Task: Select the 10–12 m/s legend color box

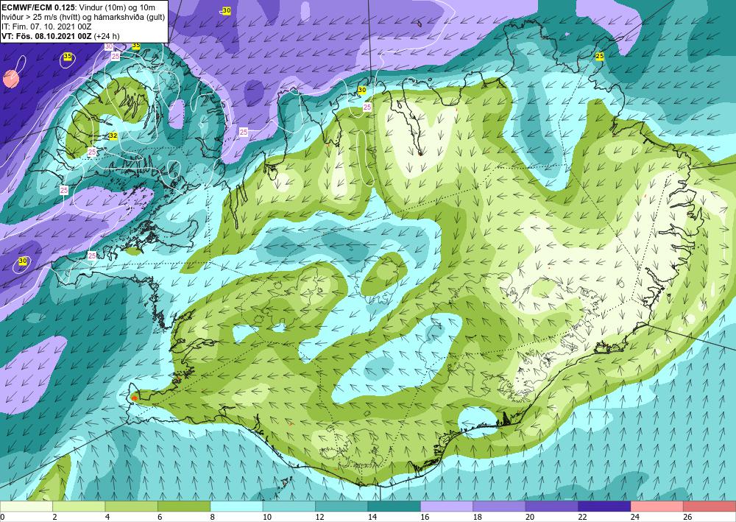Action: point(289,507)
